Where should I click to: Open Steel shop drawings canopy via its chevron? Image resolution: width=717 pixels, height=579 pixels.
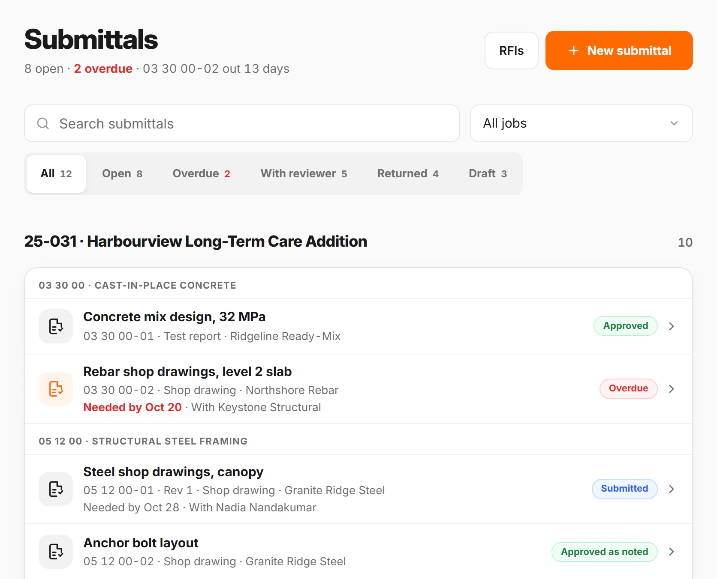pyautogui.click(x=672, y=489)
